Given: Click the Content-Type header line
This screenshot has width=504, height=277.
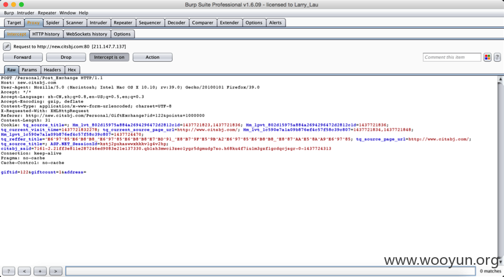Looking at the screenshot, I should pyautogui.click(x=86, y=106).
